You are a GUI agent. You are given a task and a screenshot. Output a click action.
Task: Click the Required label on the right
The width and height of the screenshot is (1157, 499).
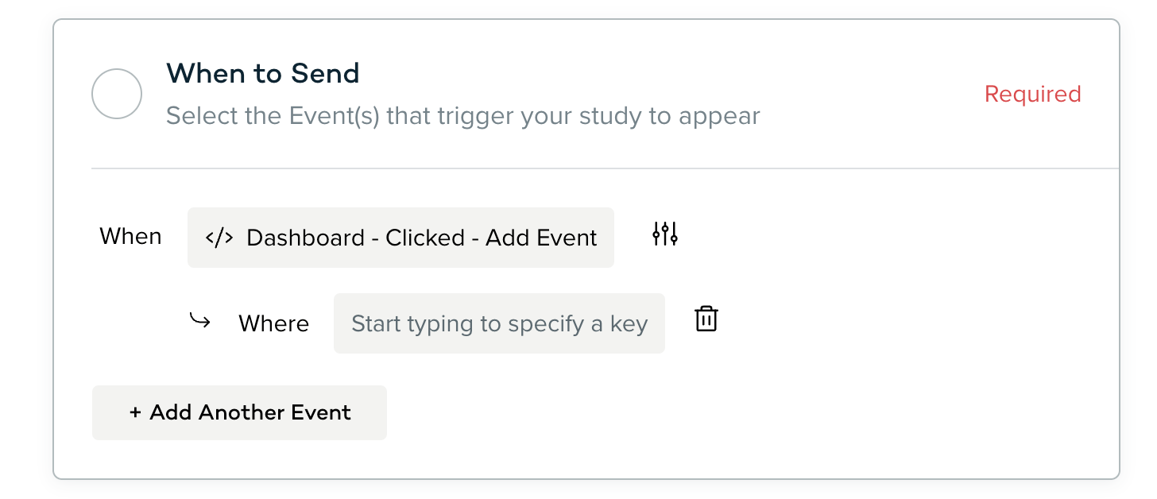pyautogui.click(x=1032, y=93)
